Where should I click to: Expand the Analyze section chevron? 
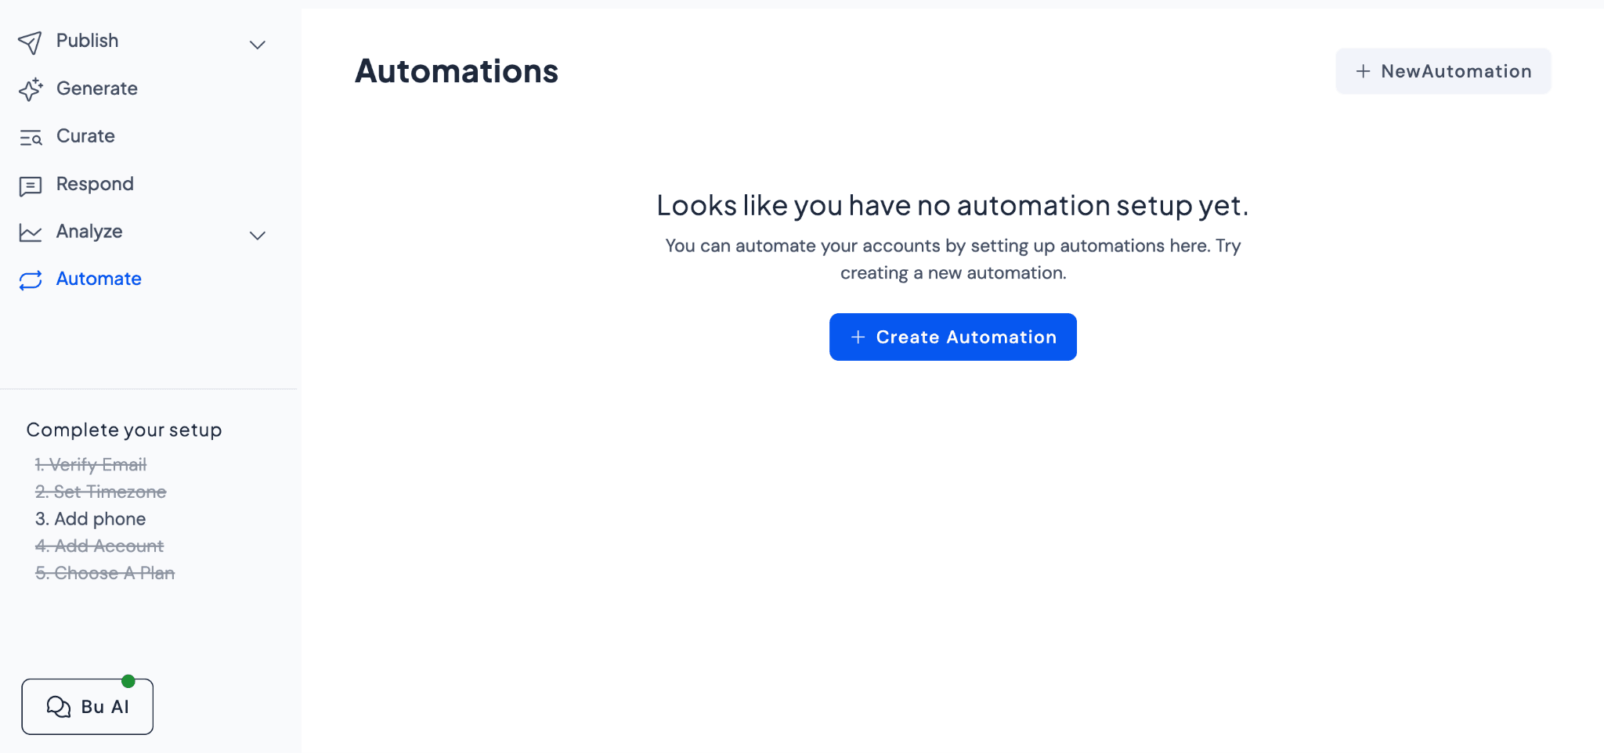258,235
